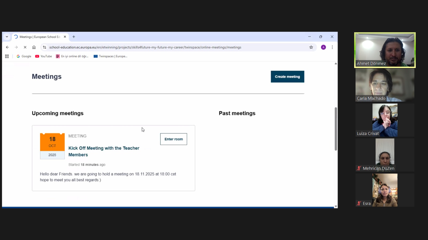
Task: Go back to the previous page
Action: click(x=7, y=47)
